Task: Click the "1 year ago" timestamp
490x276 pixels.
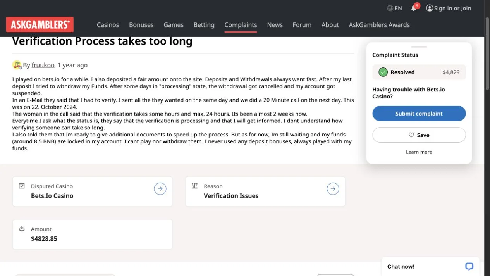Action: tap(72, 65)
